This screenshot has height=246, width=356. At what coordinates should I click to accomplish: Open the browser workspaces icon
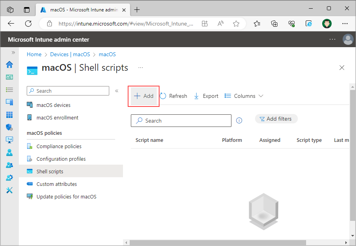(x=10, y=9)
